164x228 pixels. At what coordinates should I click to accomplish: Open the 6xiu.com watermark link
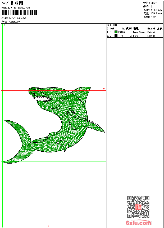138,223
